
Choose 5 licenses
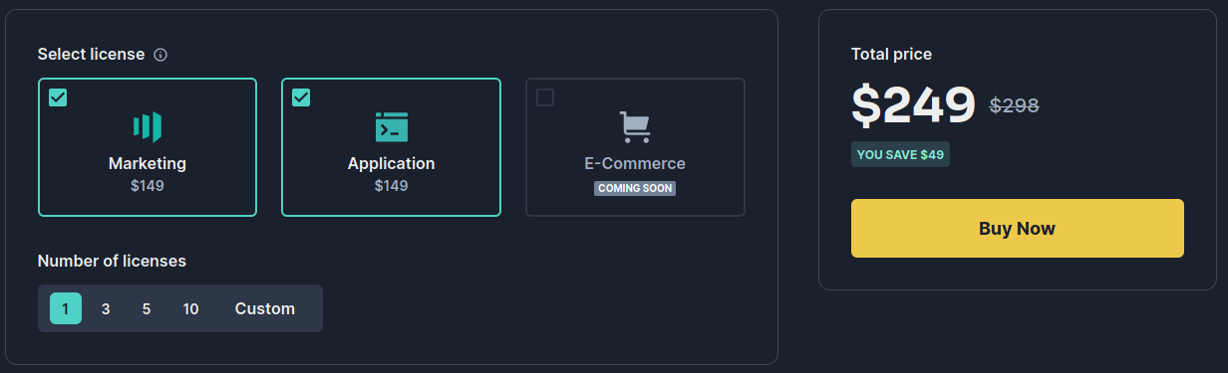click(x=147, y=308)
